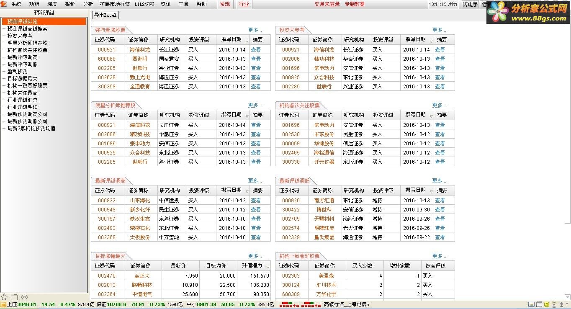This screenshot has height=309, width=571.
Task: Click stock name 美盈森
Action: (327, 276)
